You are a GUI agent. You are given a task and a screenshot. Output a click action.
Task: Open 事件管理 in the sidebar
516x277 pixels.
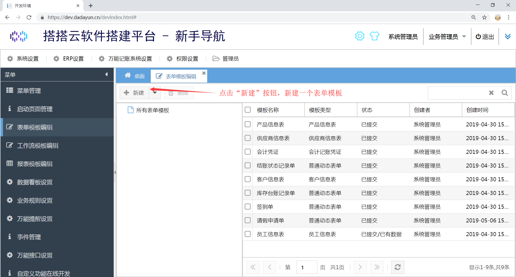pos(57,237)
